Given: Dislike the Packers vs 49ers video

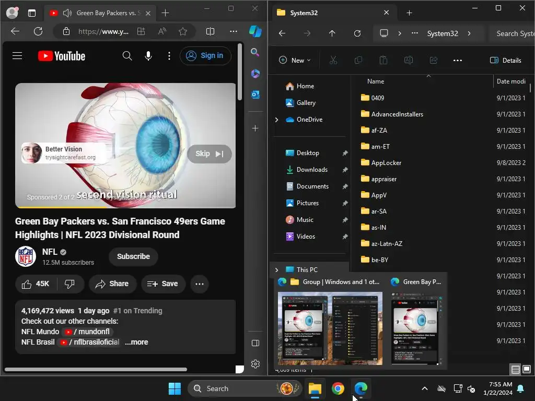Looking at the screenshot, I should click(70, 284).
